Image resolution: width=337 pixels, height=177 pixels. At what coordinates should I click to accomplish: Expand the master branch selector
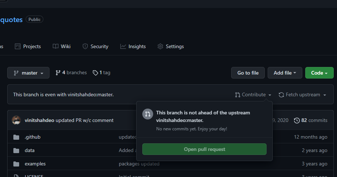29,73
